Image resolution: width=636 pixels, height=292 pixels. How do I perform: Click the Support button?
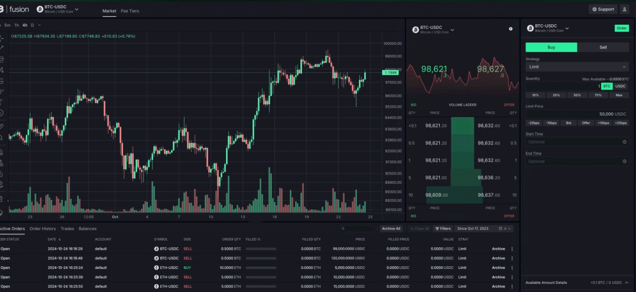[x=603, y=9]
